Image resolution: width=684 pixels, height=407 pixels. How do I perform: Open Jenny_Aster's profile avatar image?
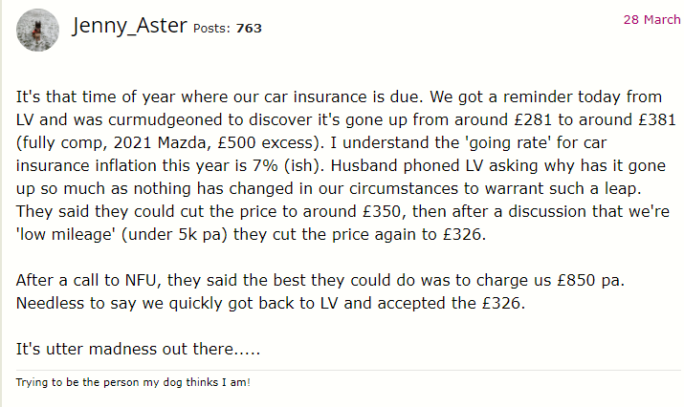coord(37,30)
